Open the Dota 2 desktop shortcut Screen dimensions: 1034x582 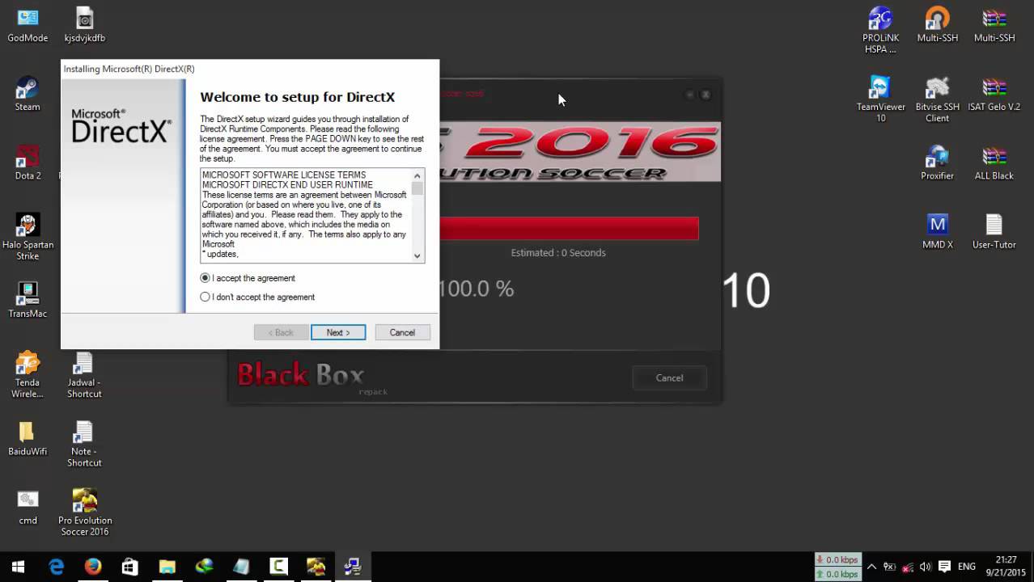coord(28,162)
